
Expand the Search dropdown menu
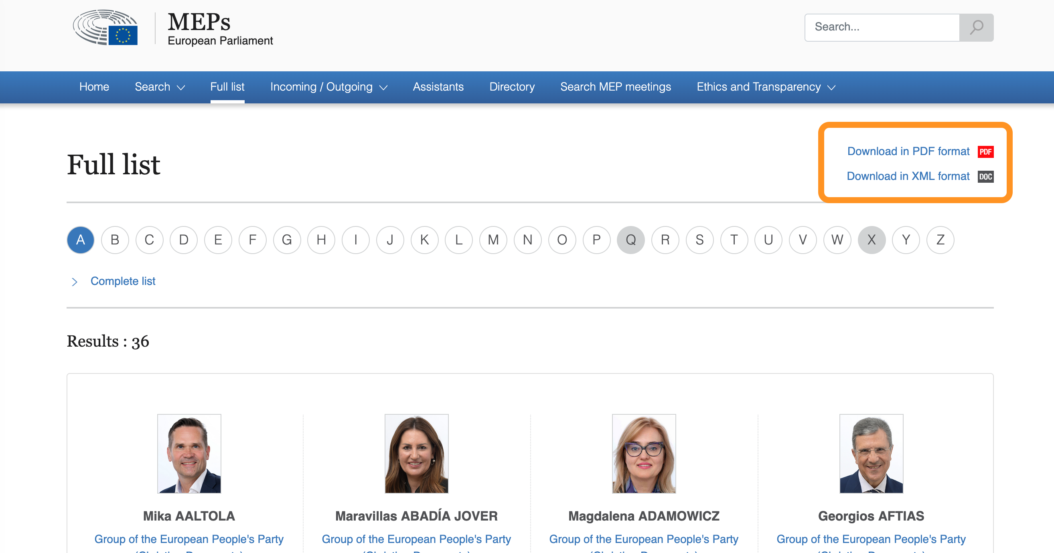pos(160,87)
